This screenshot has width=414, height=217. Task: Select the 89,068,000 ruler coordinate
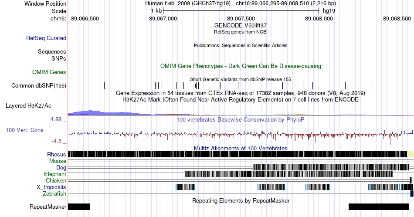319,18
